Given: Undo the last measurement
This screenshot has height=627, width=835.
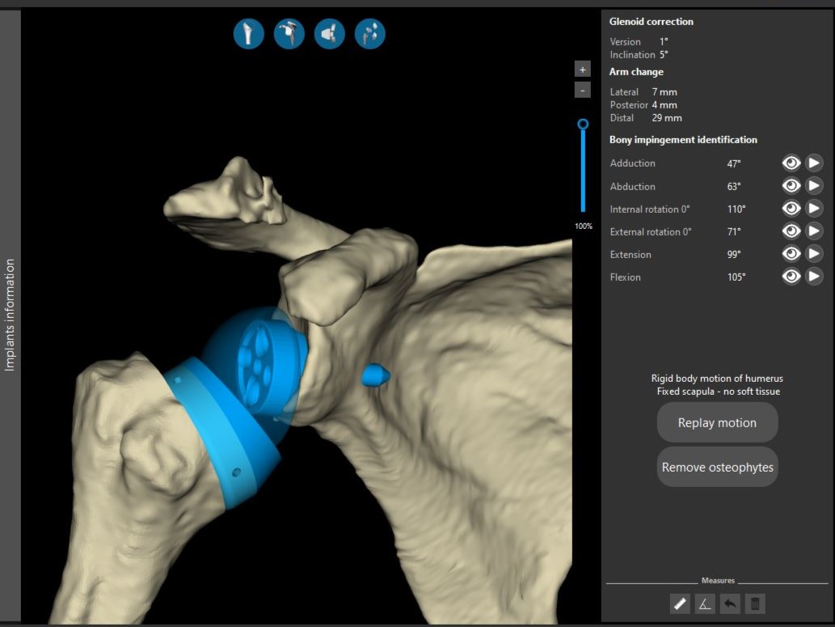Looking at the screenshot, I should (730, 604).
